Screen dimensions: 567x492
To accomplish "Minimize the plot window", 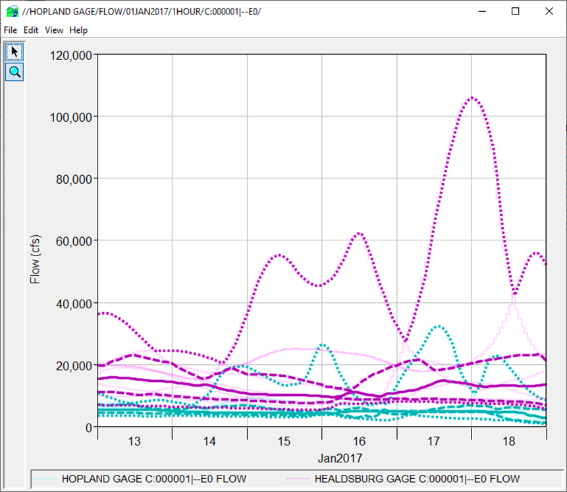I will 482,11.
